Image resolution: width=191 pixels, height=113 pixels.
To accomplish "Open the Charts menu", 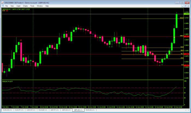I will coord(25,6).
